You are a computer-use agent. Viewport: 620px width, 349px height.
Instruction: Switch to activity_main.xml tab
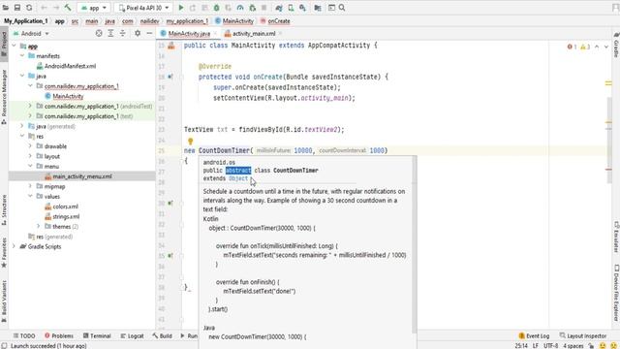pos(253,34)
